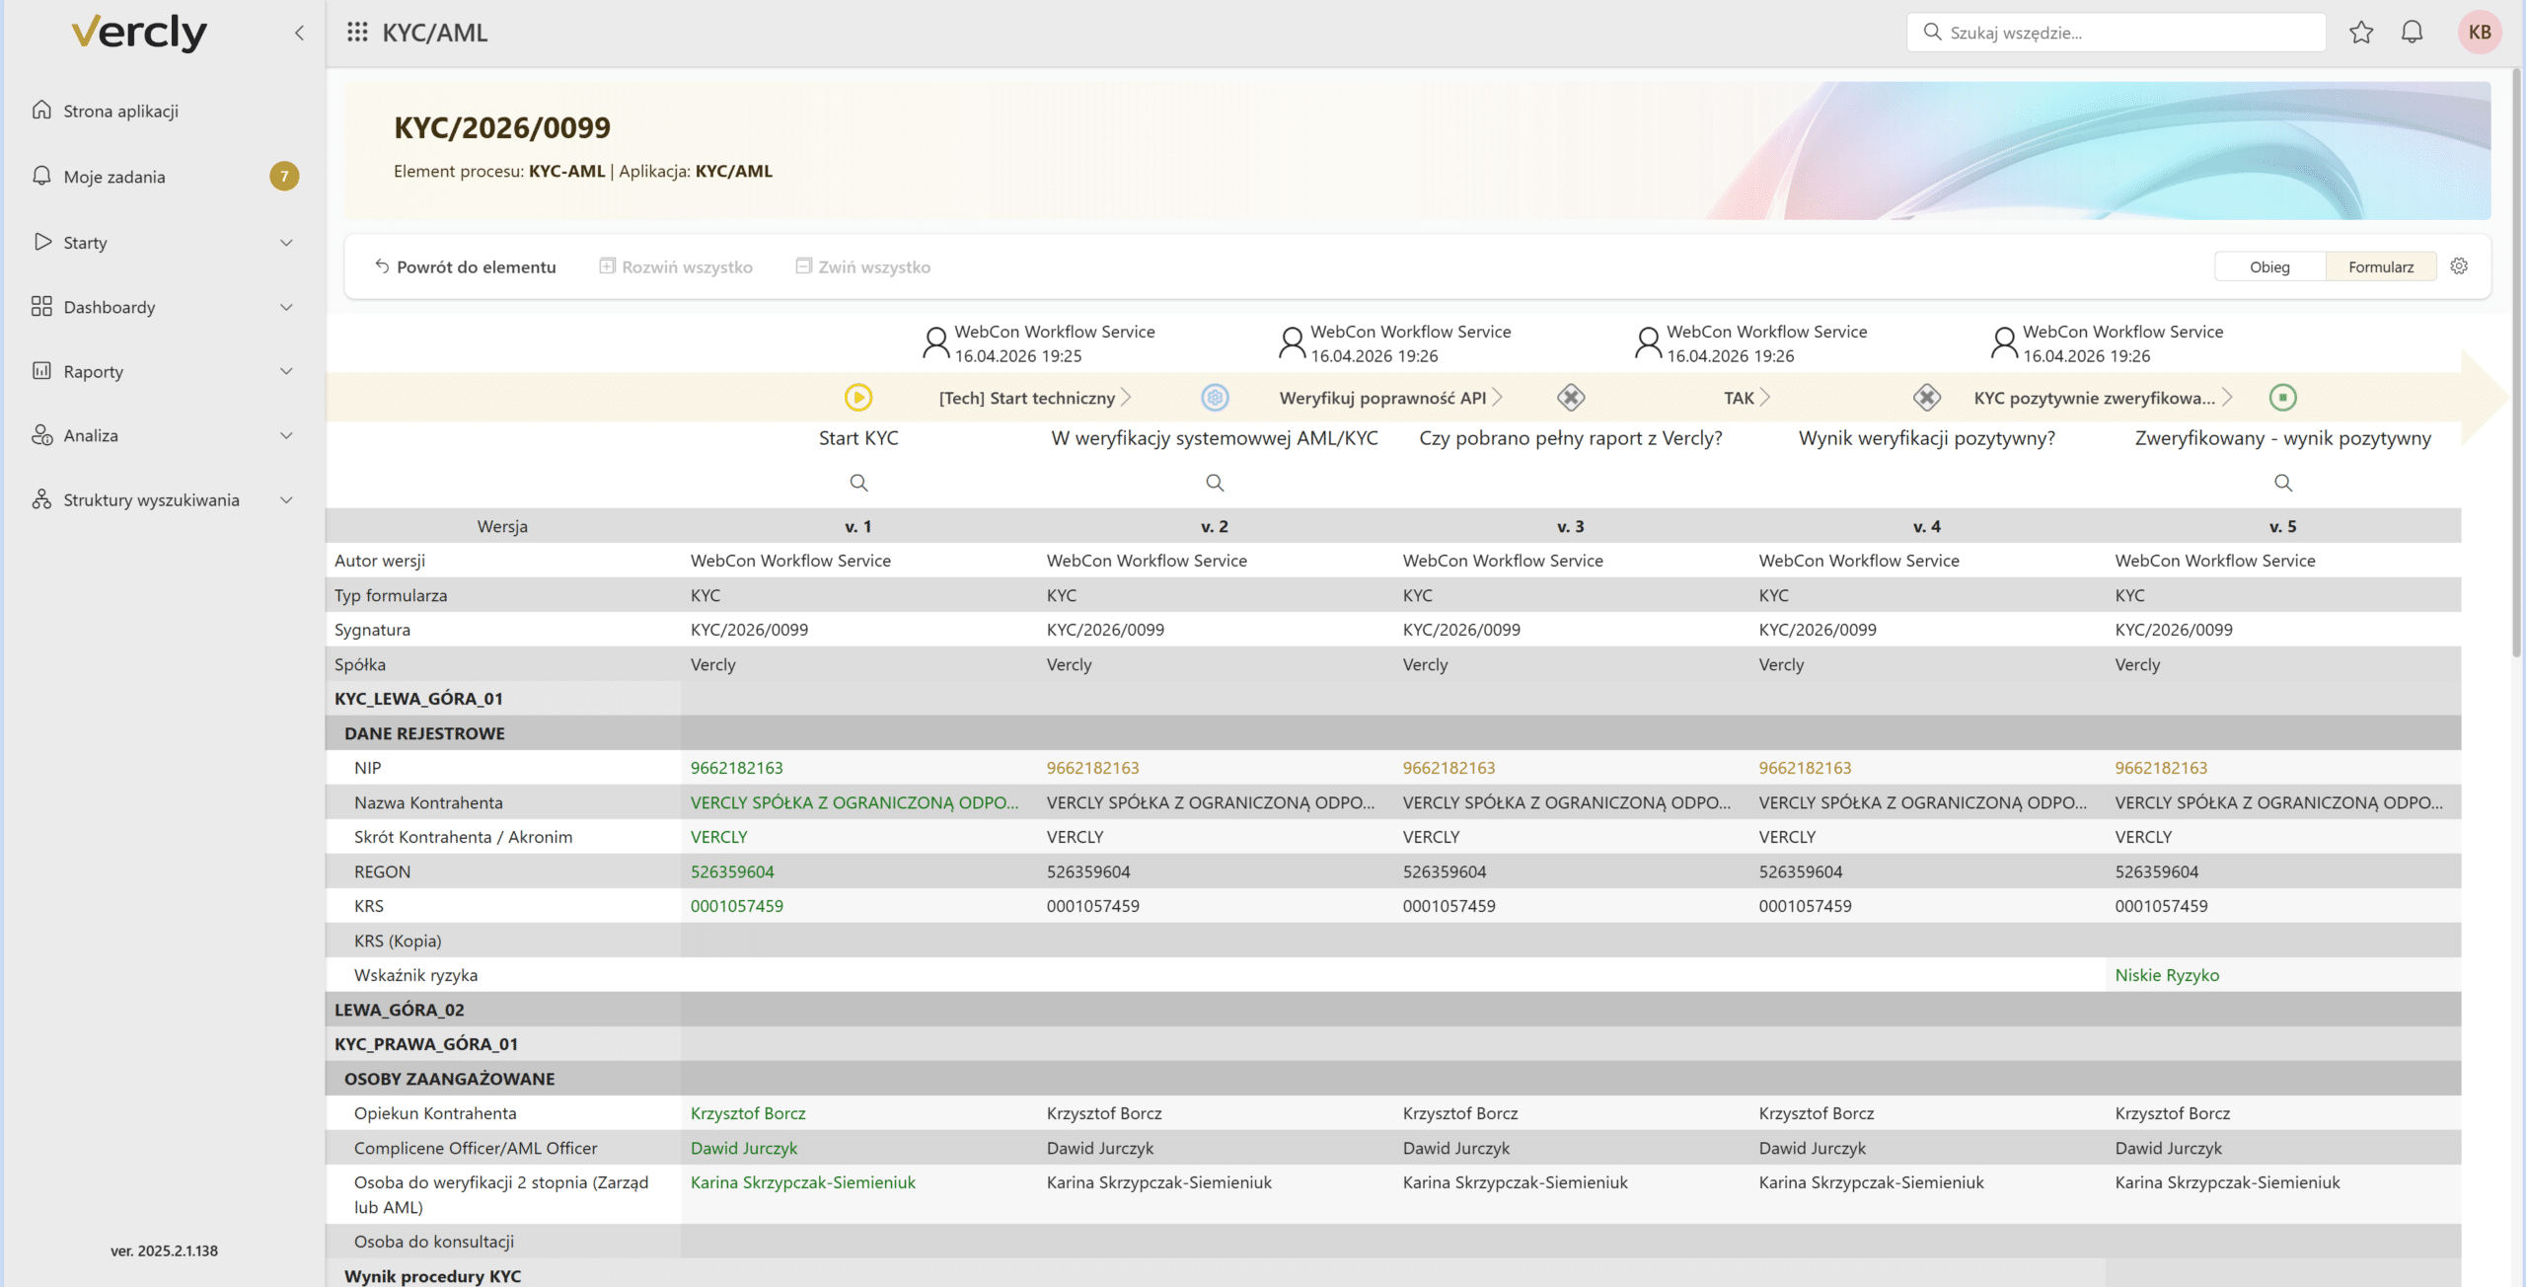Click the Moje zadania bell icon
The width and height of the screenshot is (2526, 1287).
(41, 176)
